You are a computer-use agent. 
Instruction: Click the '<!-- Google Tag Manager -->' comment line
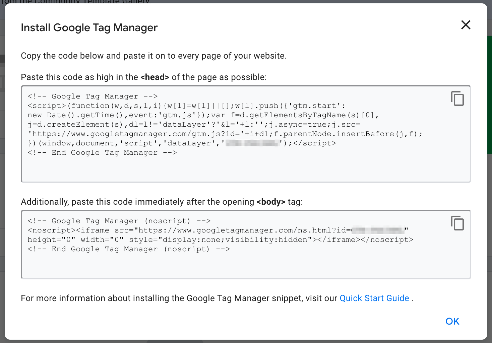93,96
